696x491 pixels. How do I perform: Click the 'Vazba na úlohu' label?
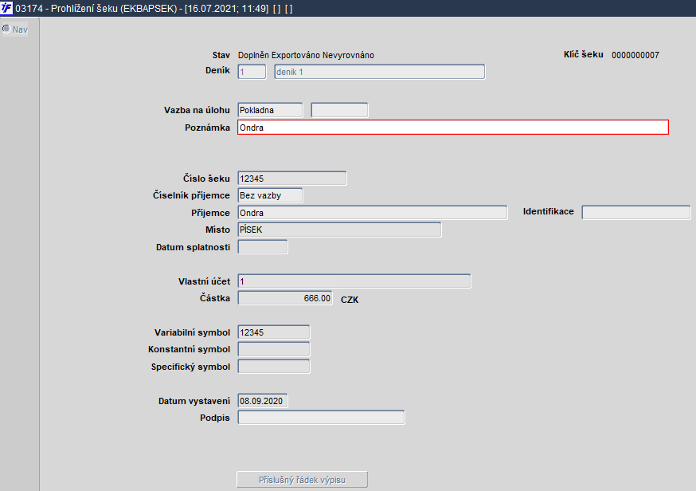tap(197, 110)
